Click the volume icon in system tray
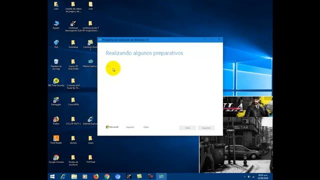 (249, 176)
